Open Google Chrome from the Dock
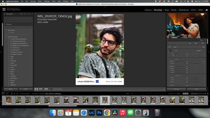This screenshot has height=118, width=210. click(107, 113)
